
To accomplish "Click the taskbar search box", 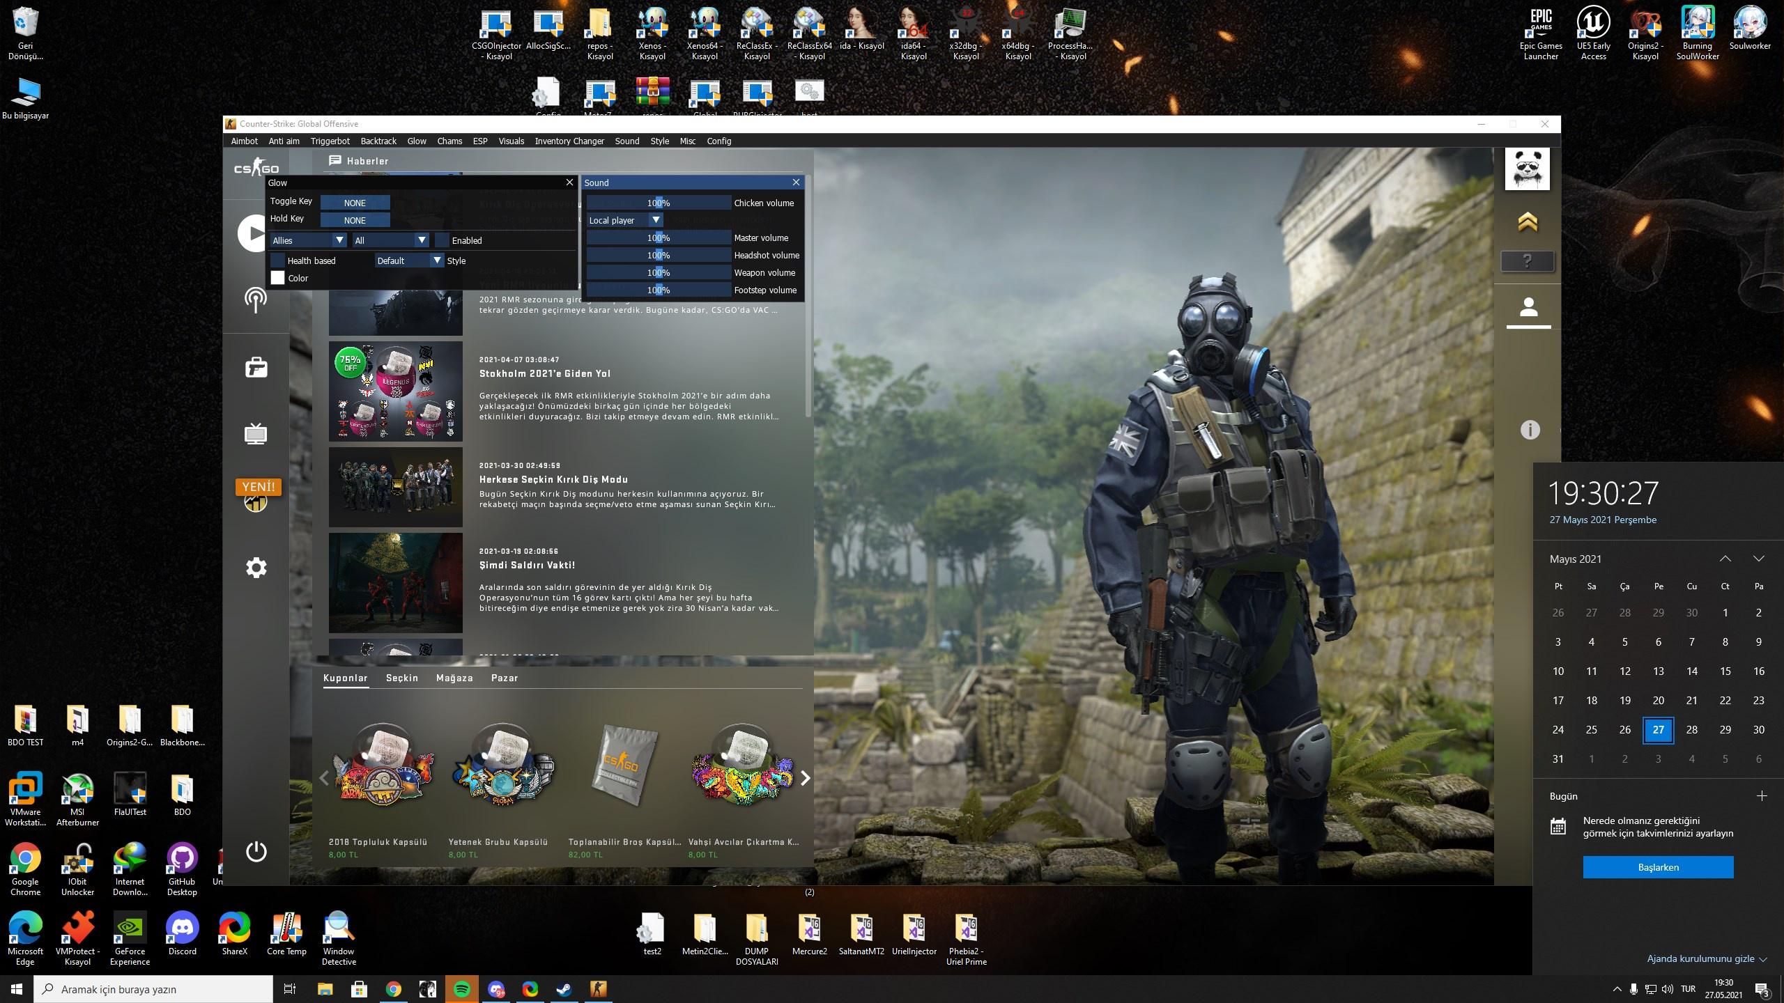I will click(x=154, y=989).
